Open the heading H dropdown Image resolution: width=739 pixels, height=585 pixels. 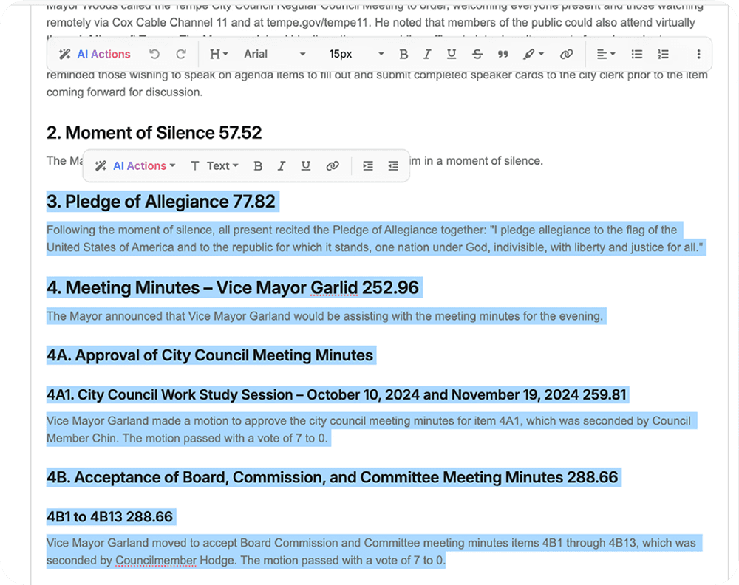coord(219,54)
